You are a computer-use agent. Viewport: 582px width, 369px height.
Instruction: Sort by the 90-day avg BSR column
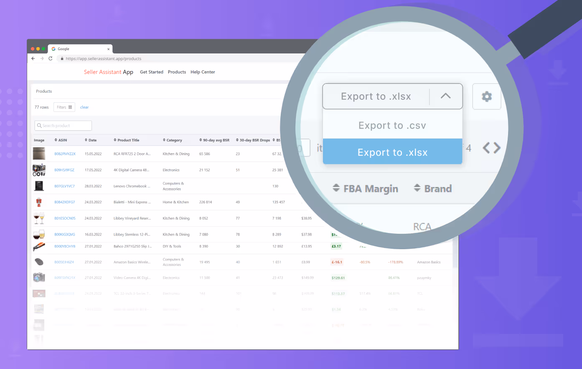point(214,140)
